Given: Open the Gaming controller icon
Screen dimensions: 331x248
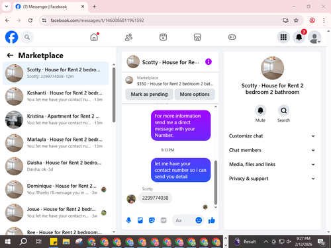Looking at the screenshot, I should click(232, 37).
